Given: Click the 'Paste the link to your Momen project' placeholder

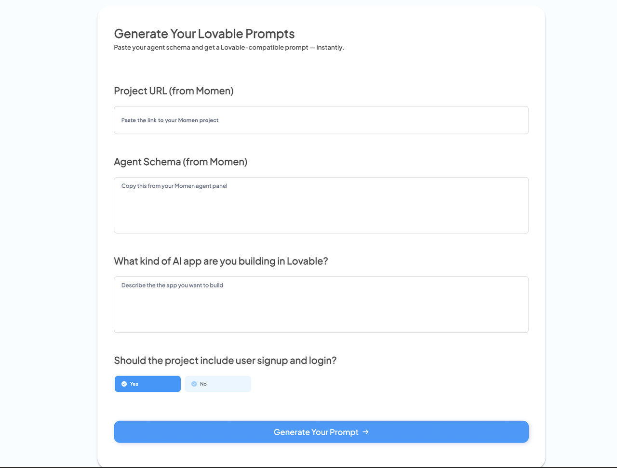Looking at the screenshot, I should point(170,120).
